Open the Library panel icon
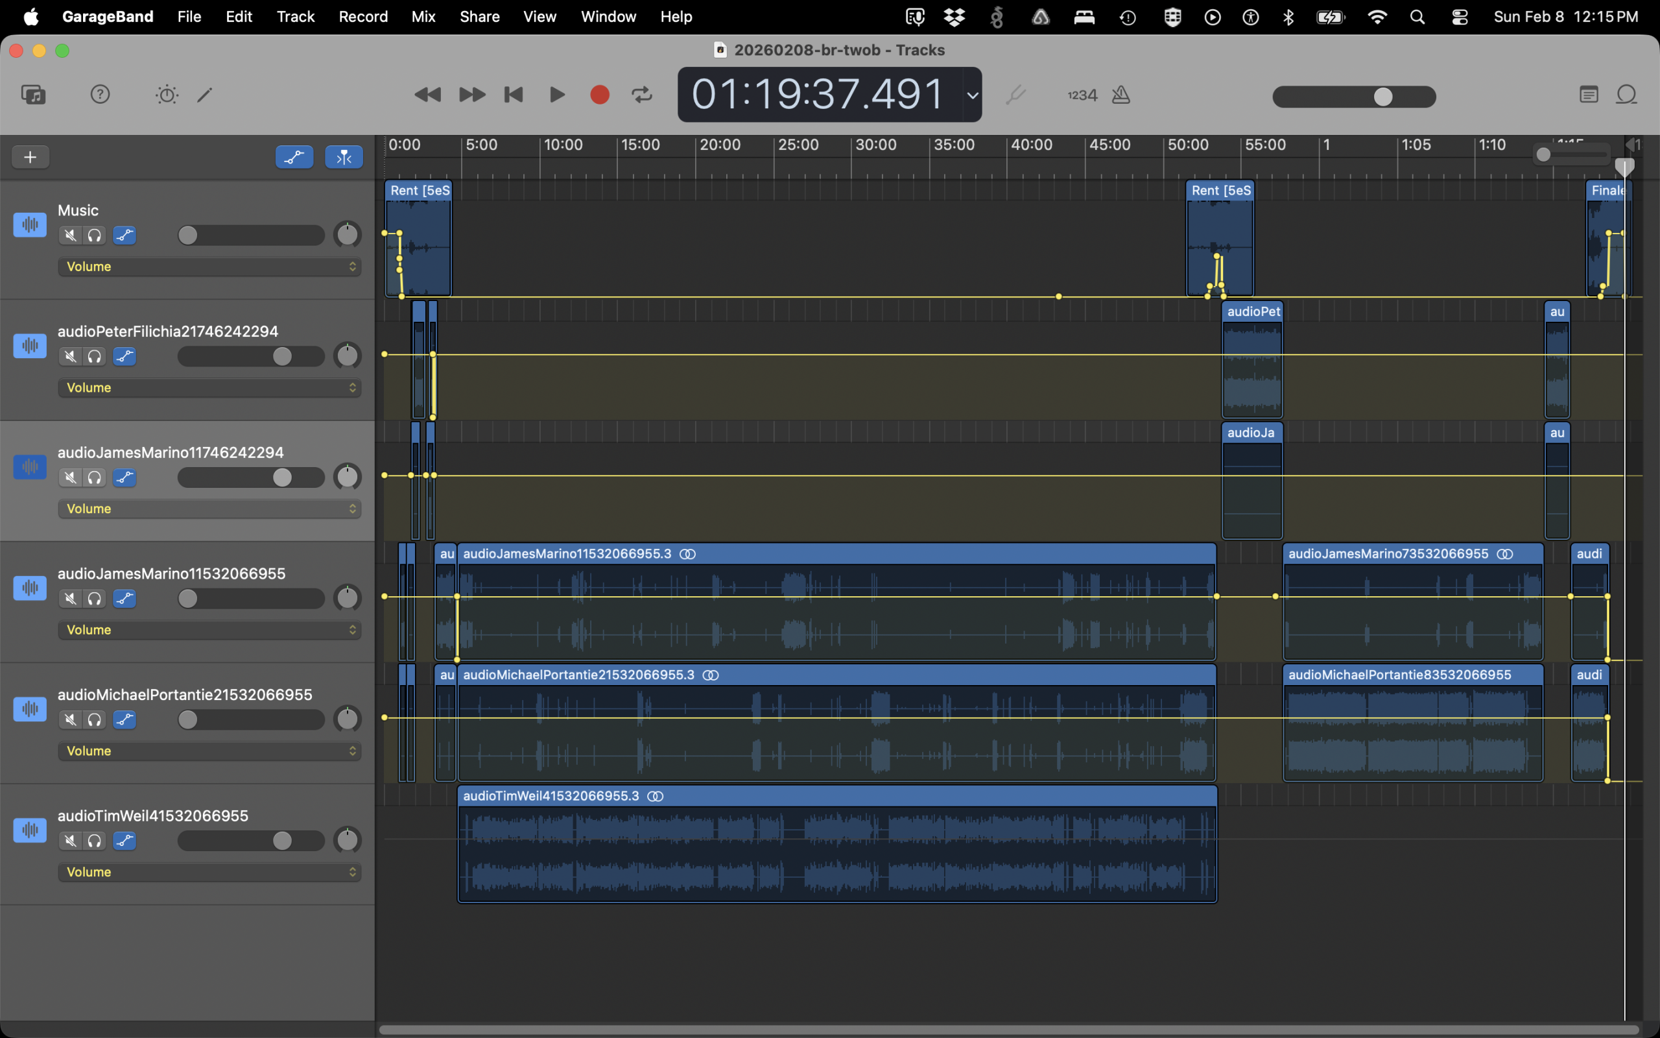1660x1038 pixels. [33, 94]
